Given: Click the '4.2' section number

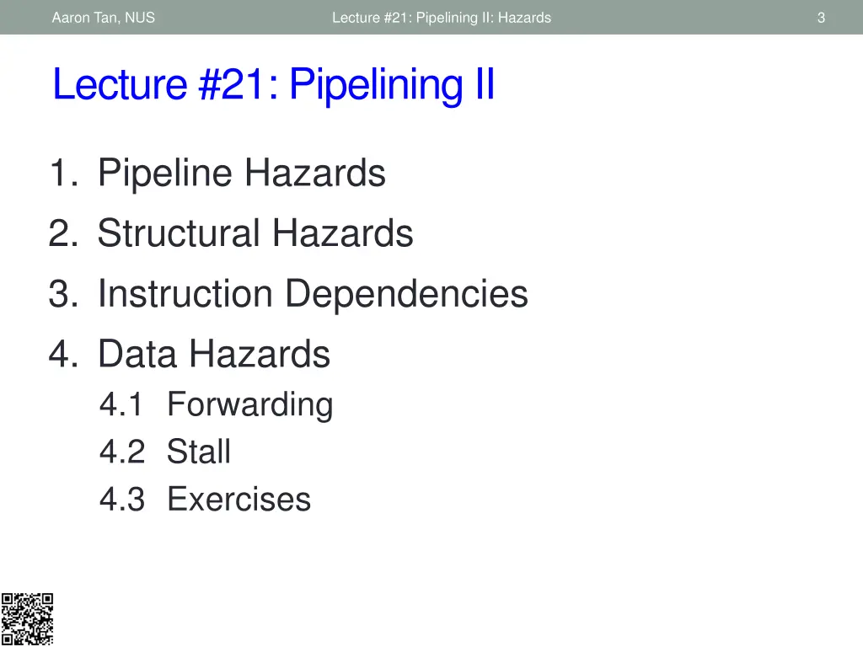Looking at the screenshot, I should point(122,452).
